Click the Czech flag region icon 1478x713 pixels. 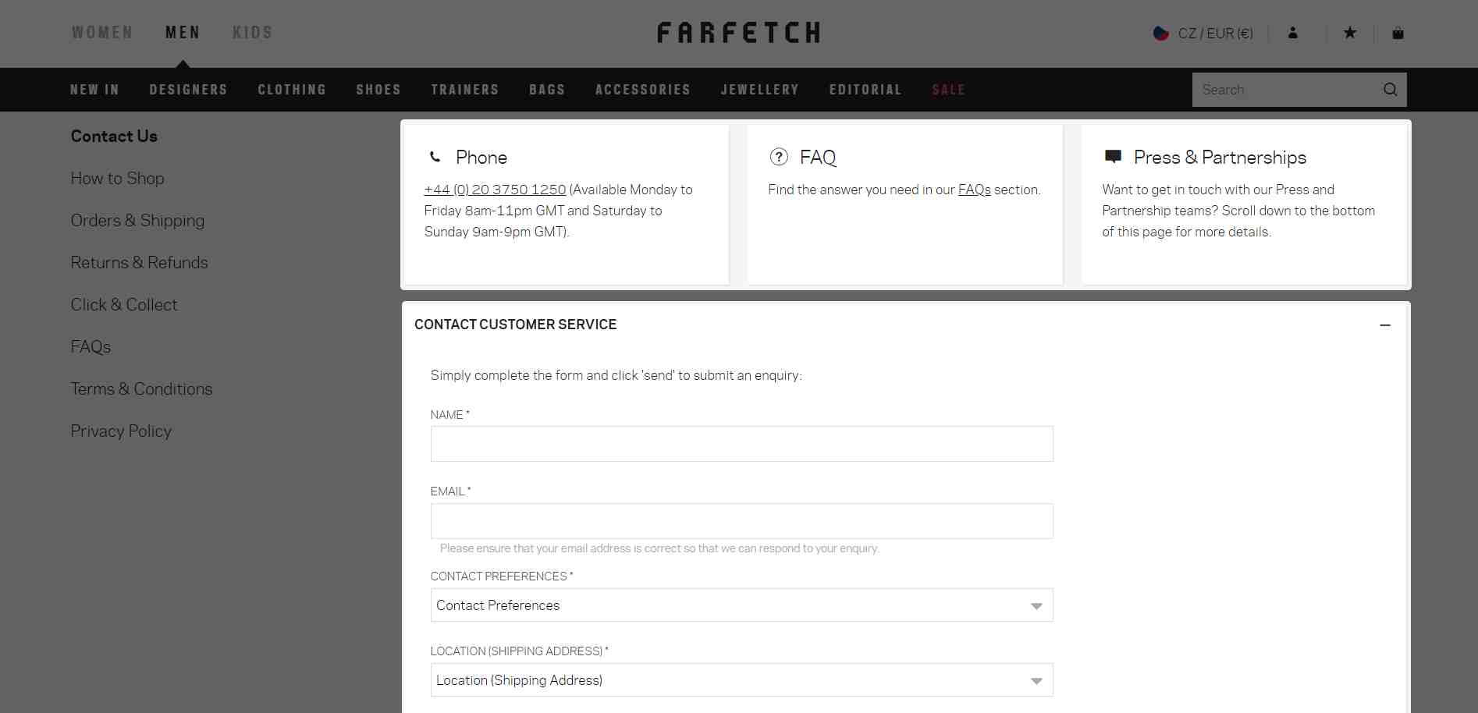pos(1161,33)
